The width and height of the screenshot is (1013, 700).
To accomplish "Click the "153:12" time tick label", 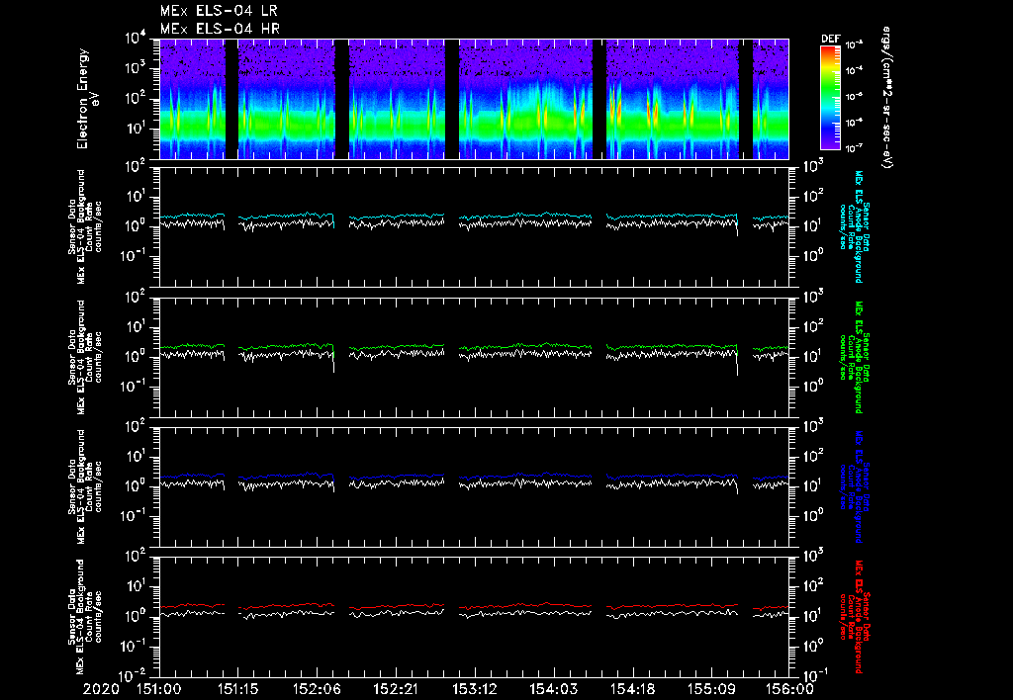I will [x=474, y=689].
